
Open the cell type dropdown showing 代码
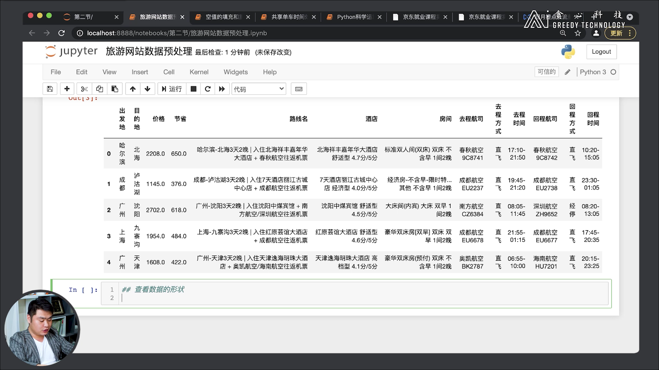click(258, 89)
